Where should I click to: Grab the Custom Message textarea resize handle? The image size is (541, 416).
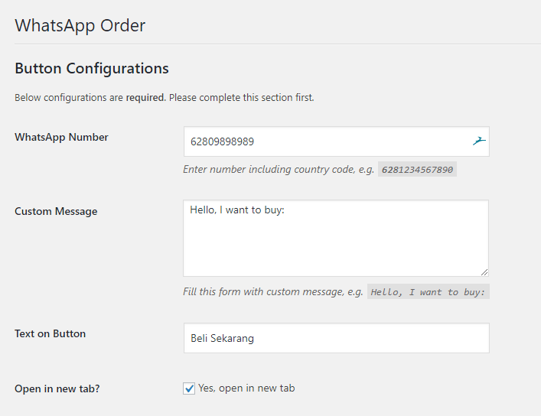pos(484,272)
